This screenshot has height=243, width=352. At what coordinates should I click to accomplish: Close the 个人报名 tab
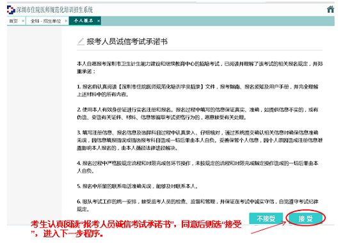[99, 21]
